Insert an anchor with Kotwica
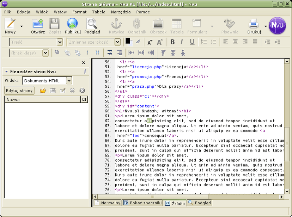The image size is (292, 217). point(117,26)
